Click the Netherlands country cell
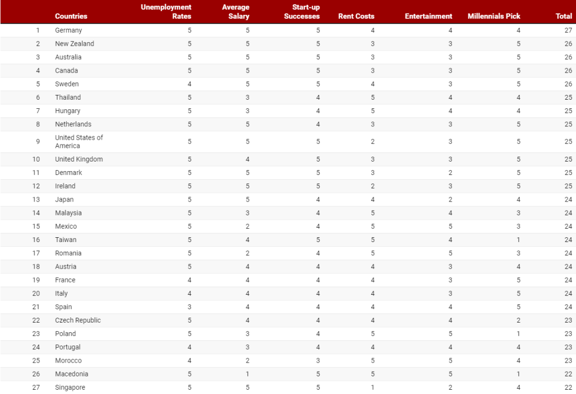The image size is (576, 394). (73, 124)
